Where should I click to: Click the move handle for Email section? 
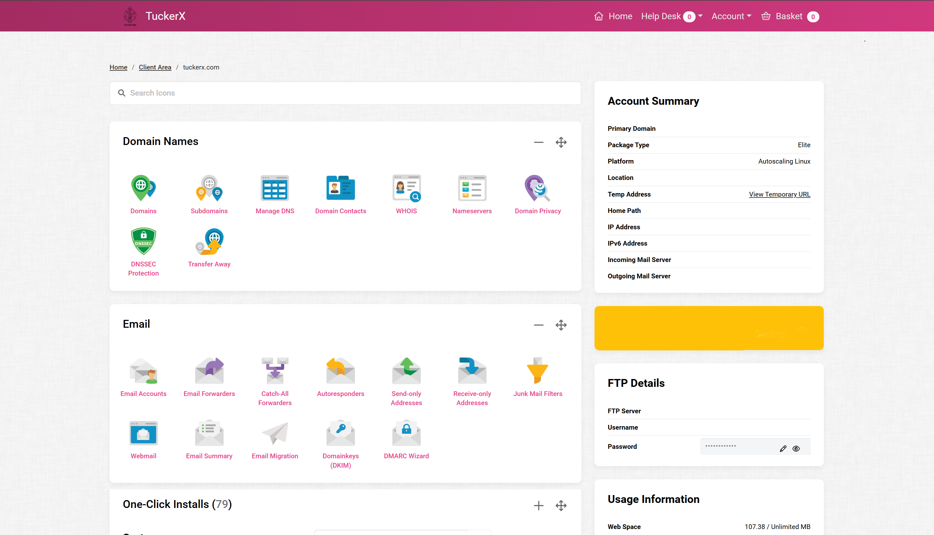pyautogui.click(x=561, y=325)
